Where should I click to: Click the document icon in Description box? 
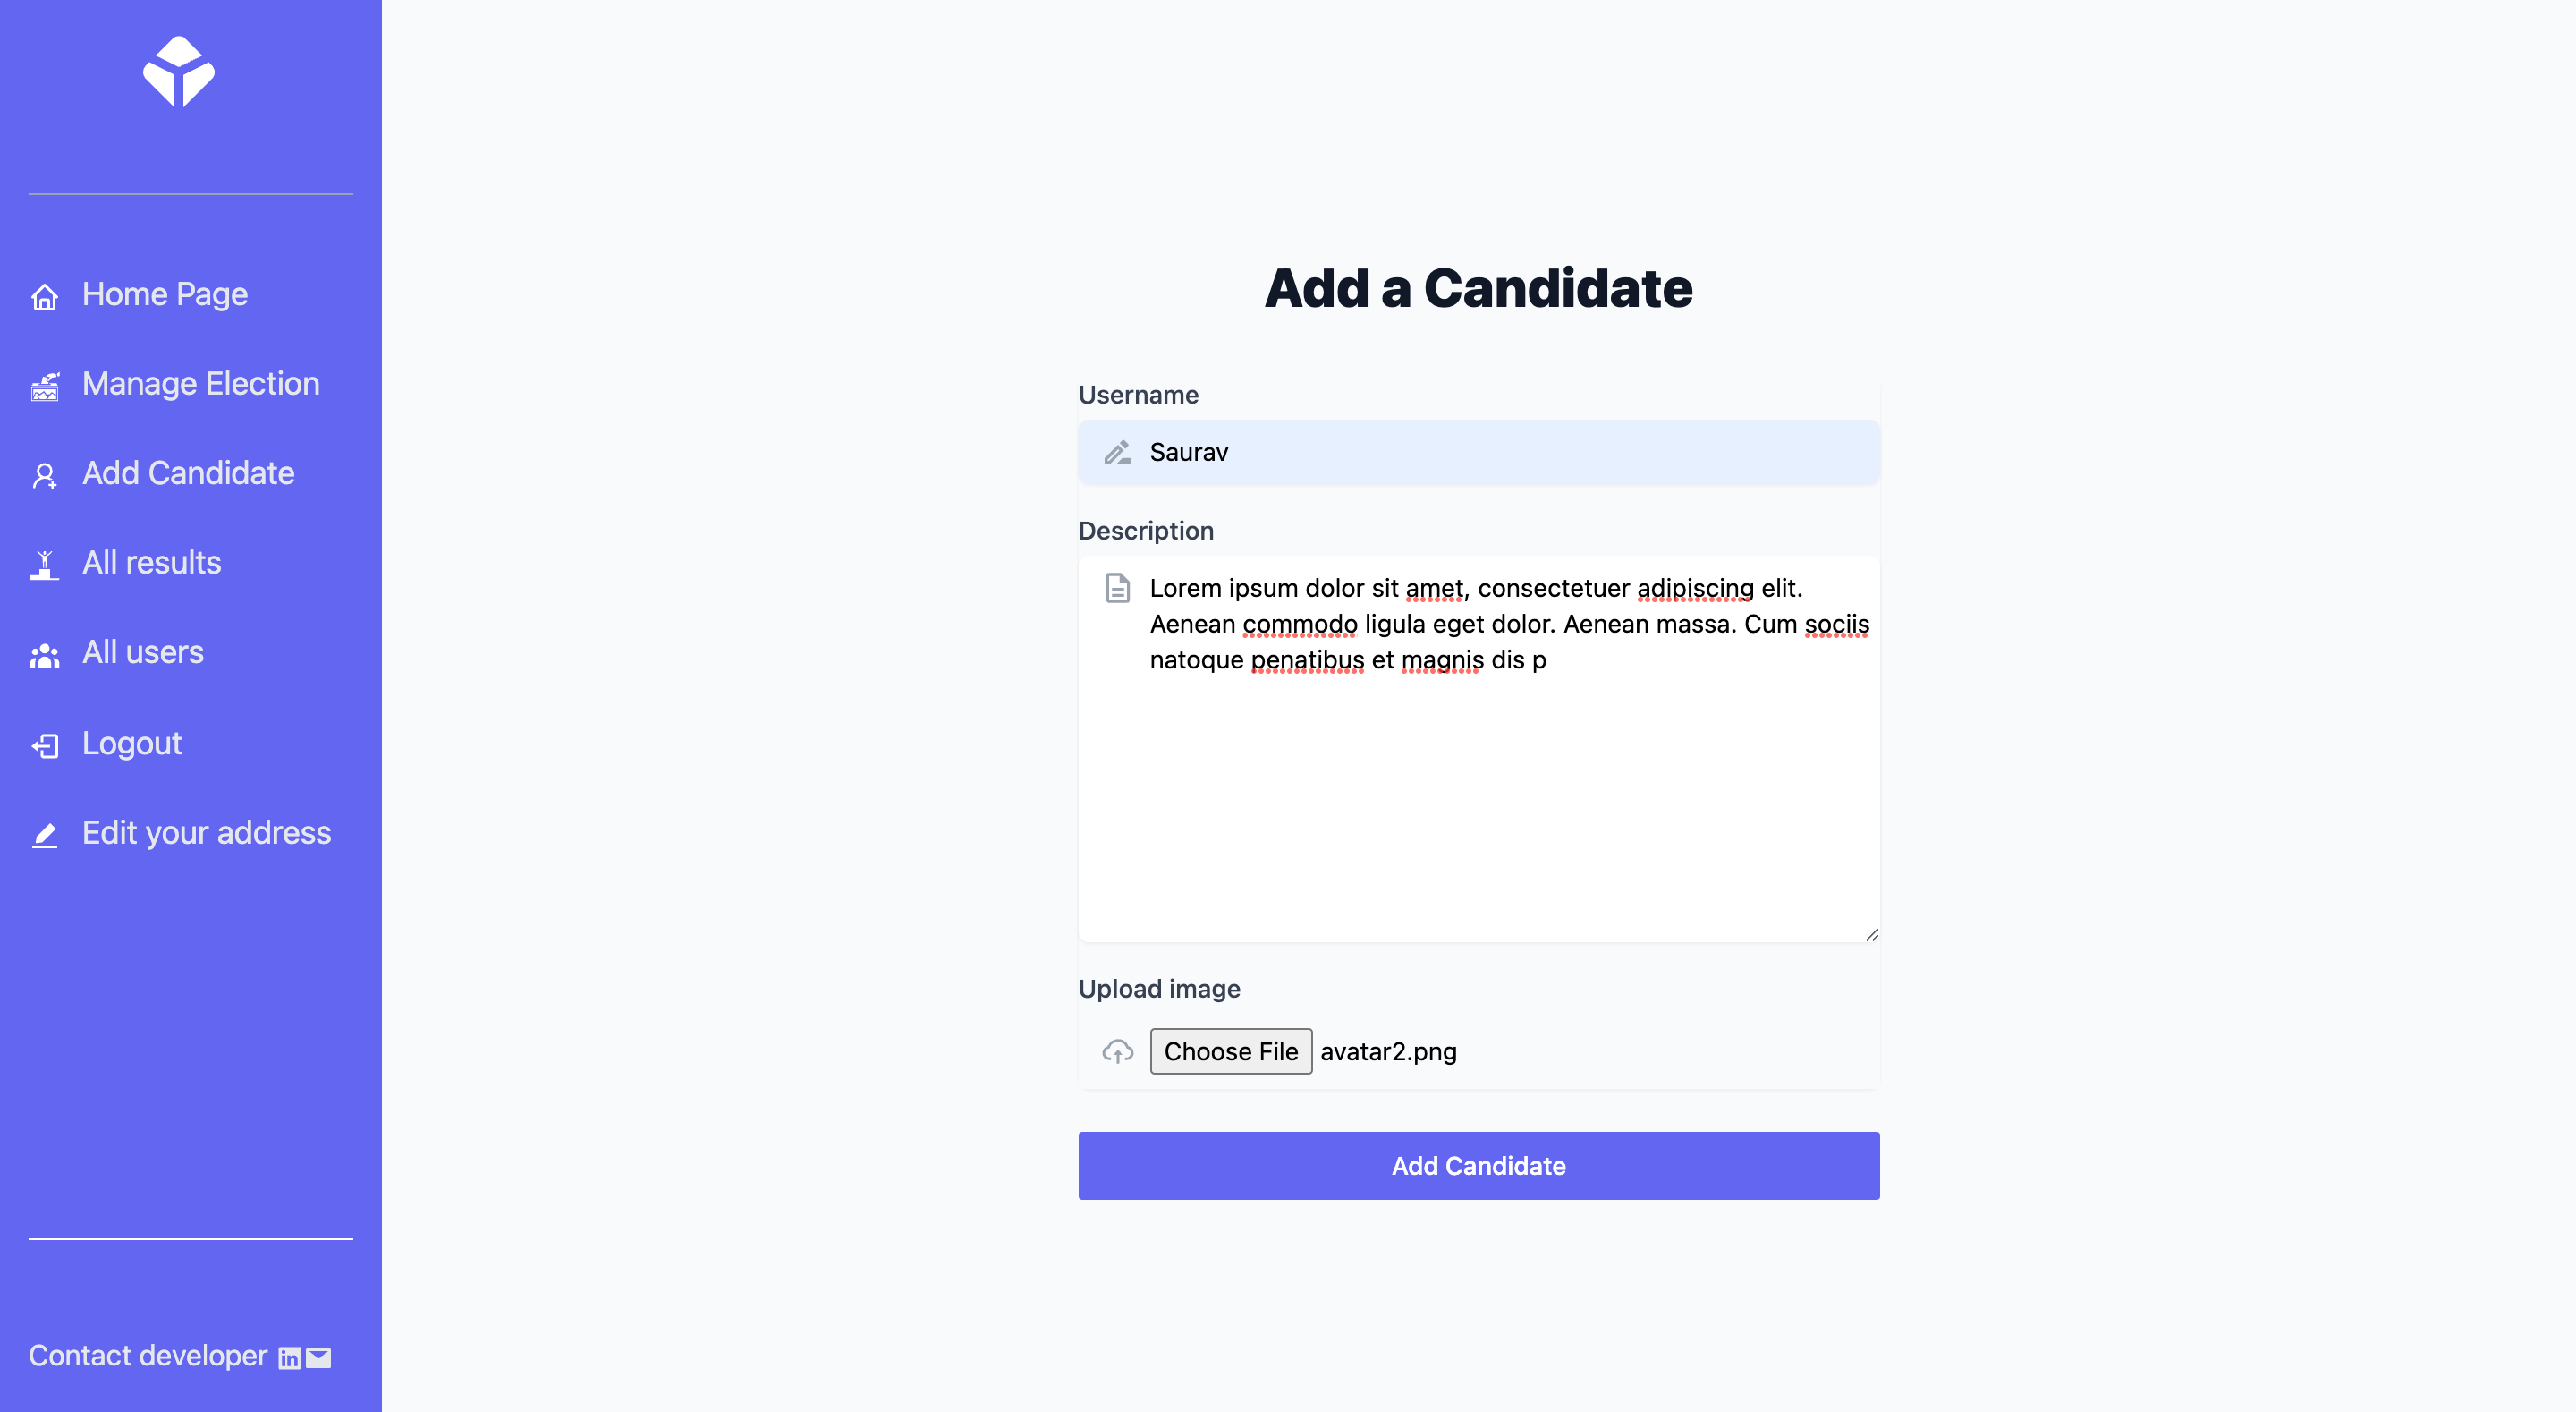click(1117, 589)
